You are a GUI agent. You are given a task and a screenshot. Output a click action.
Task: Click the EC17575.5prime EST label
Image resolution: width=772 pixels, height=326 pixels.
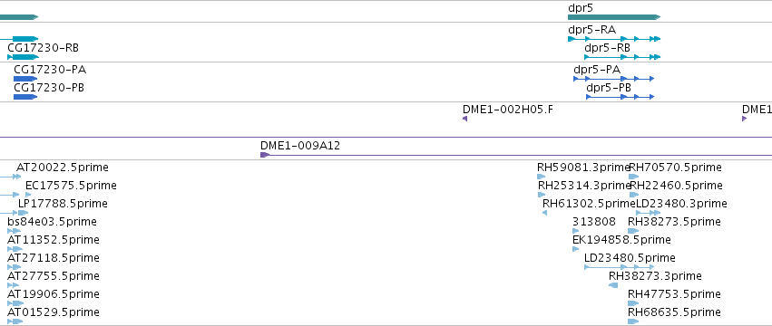71,186
